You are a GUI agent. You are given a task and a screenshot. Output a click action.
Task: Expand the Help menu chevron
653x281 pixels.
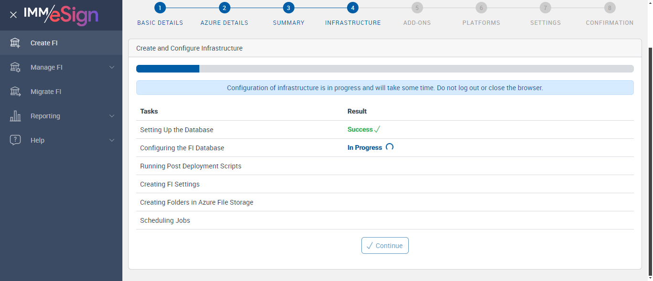tap(112, 140)
